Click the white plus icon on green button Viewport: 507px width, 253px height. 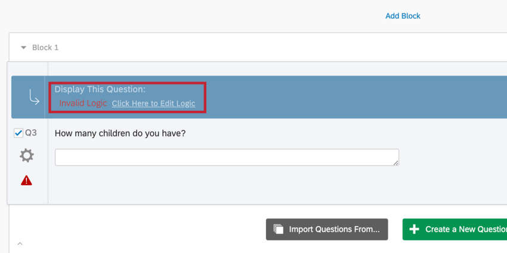[x=414, y=229]
